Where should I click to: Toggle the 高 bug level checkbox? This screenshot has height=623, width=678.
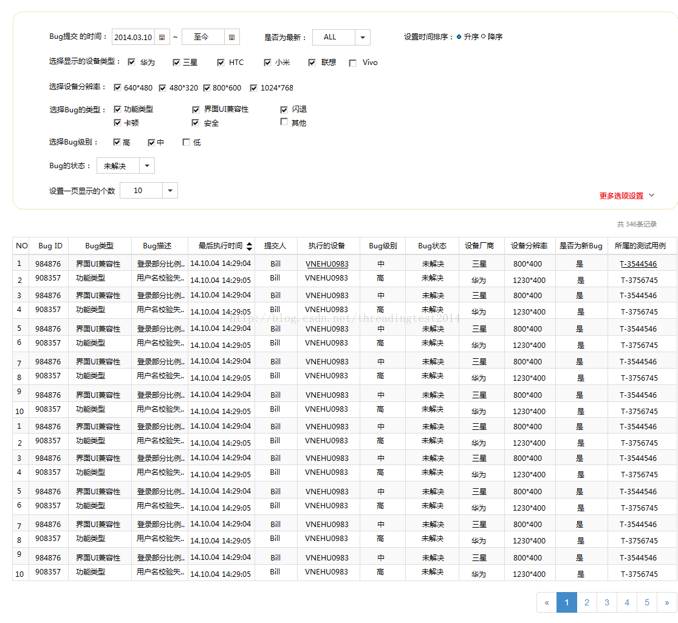click(117, 141)
